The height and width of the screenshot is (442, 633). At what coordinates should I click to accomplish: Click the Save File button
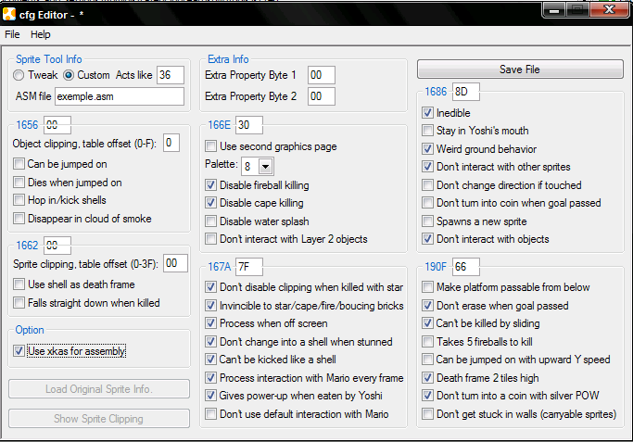pos(520,69)
